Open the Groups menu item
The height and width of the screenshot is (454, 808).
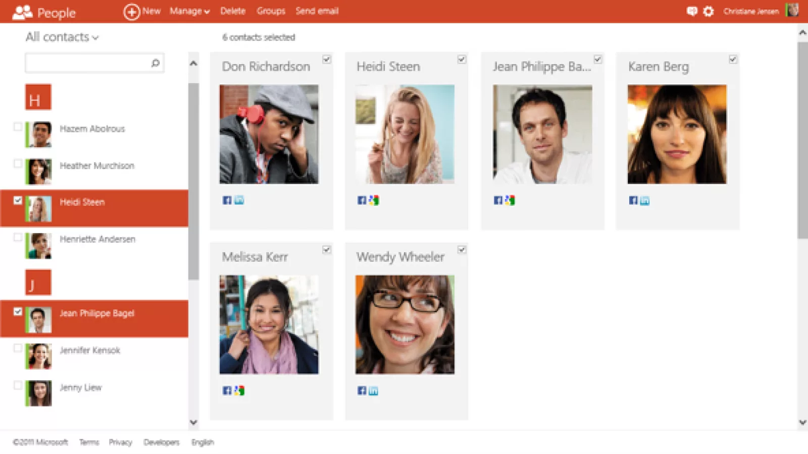click(271, 11)
